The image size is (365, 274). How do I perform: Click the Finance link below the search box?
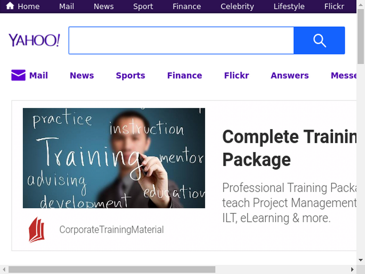click(185, 76)
